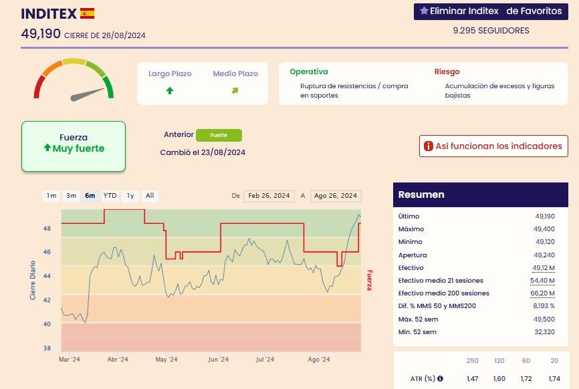Click the ATR column header 250
This screenshot has height=389, width=579.
(472, 360)
